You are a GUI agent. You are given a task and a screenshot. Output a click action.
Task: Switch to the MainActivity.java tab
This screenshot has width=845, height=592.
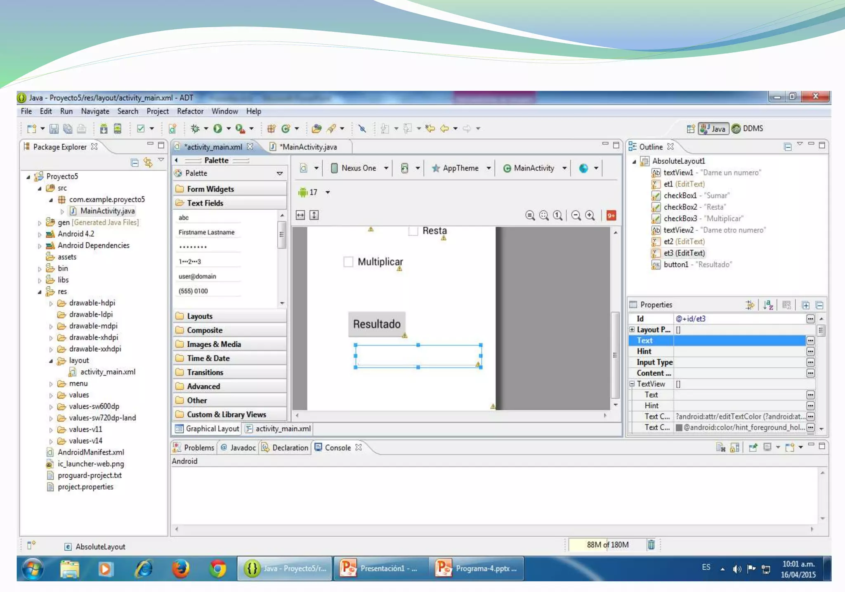(x=308, y=147)
